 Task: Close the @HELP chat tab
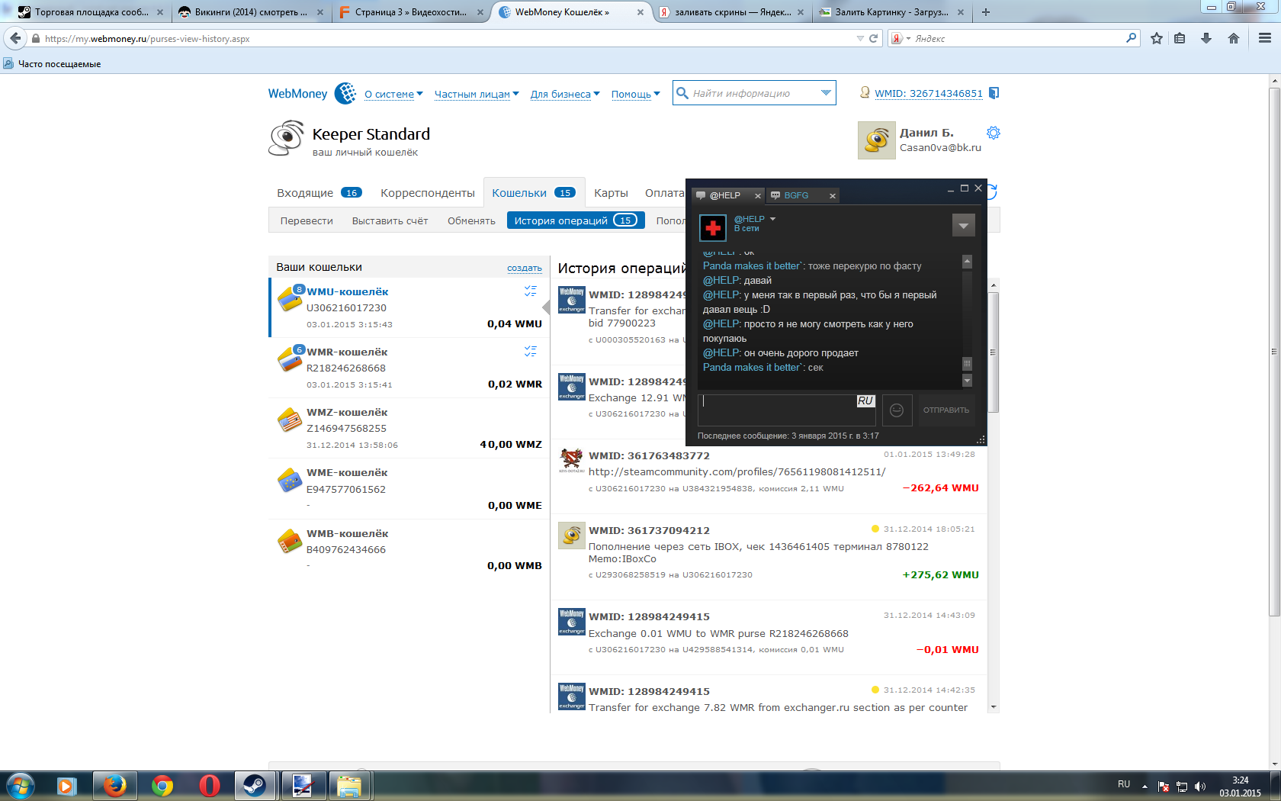click(758, 196)
